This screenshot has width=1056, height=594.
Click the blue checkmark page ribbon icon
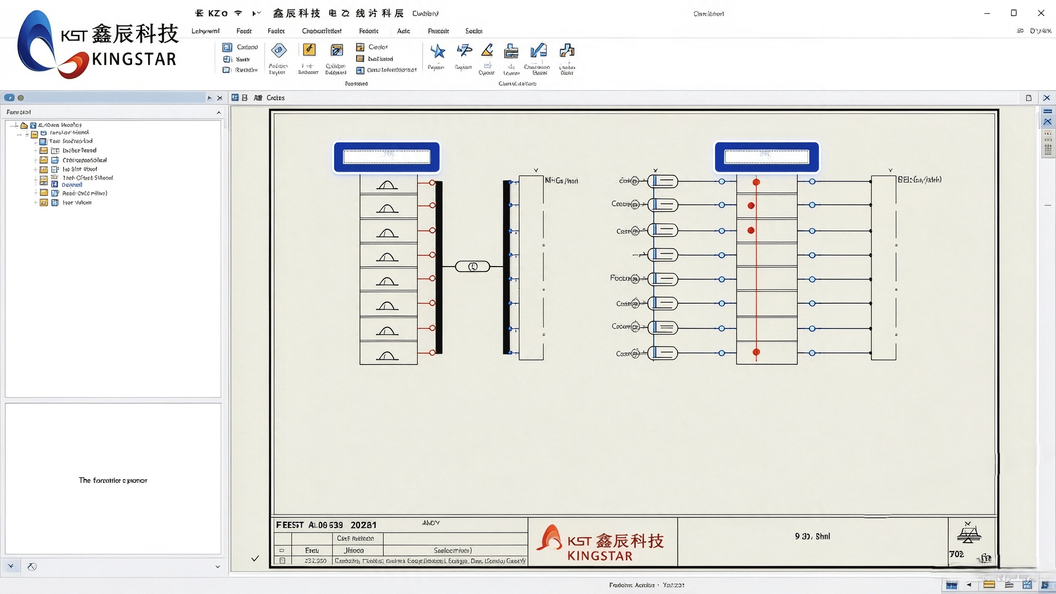click(x=538, y=51)
